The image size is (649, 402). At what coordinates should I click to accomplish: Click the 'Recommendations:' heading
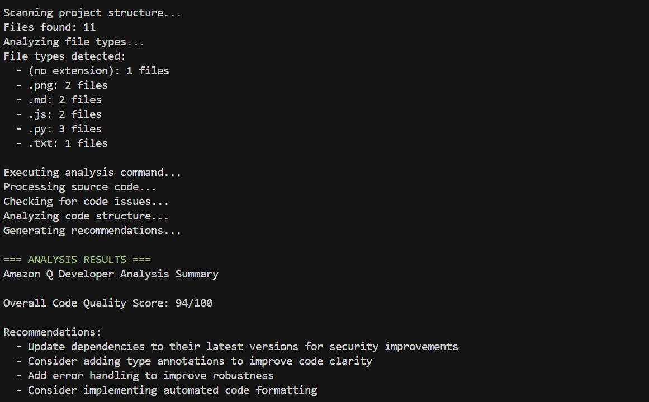click(x=52, y=332)
